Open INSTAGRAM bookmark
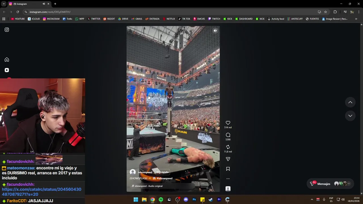 click(x=51, y=19)
